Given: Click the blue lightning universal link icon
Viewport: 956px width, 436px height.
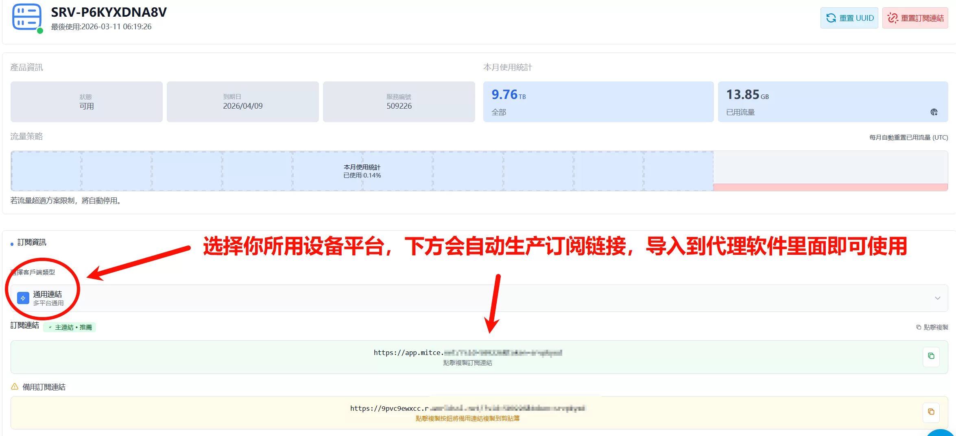Looking at the screenshot, I should click(x=23, y=298).
